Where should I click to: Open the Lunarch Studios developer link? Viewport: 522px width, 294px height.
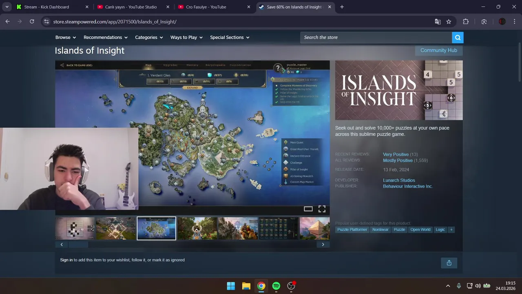(x=399, y=180)
